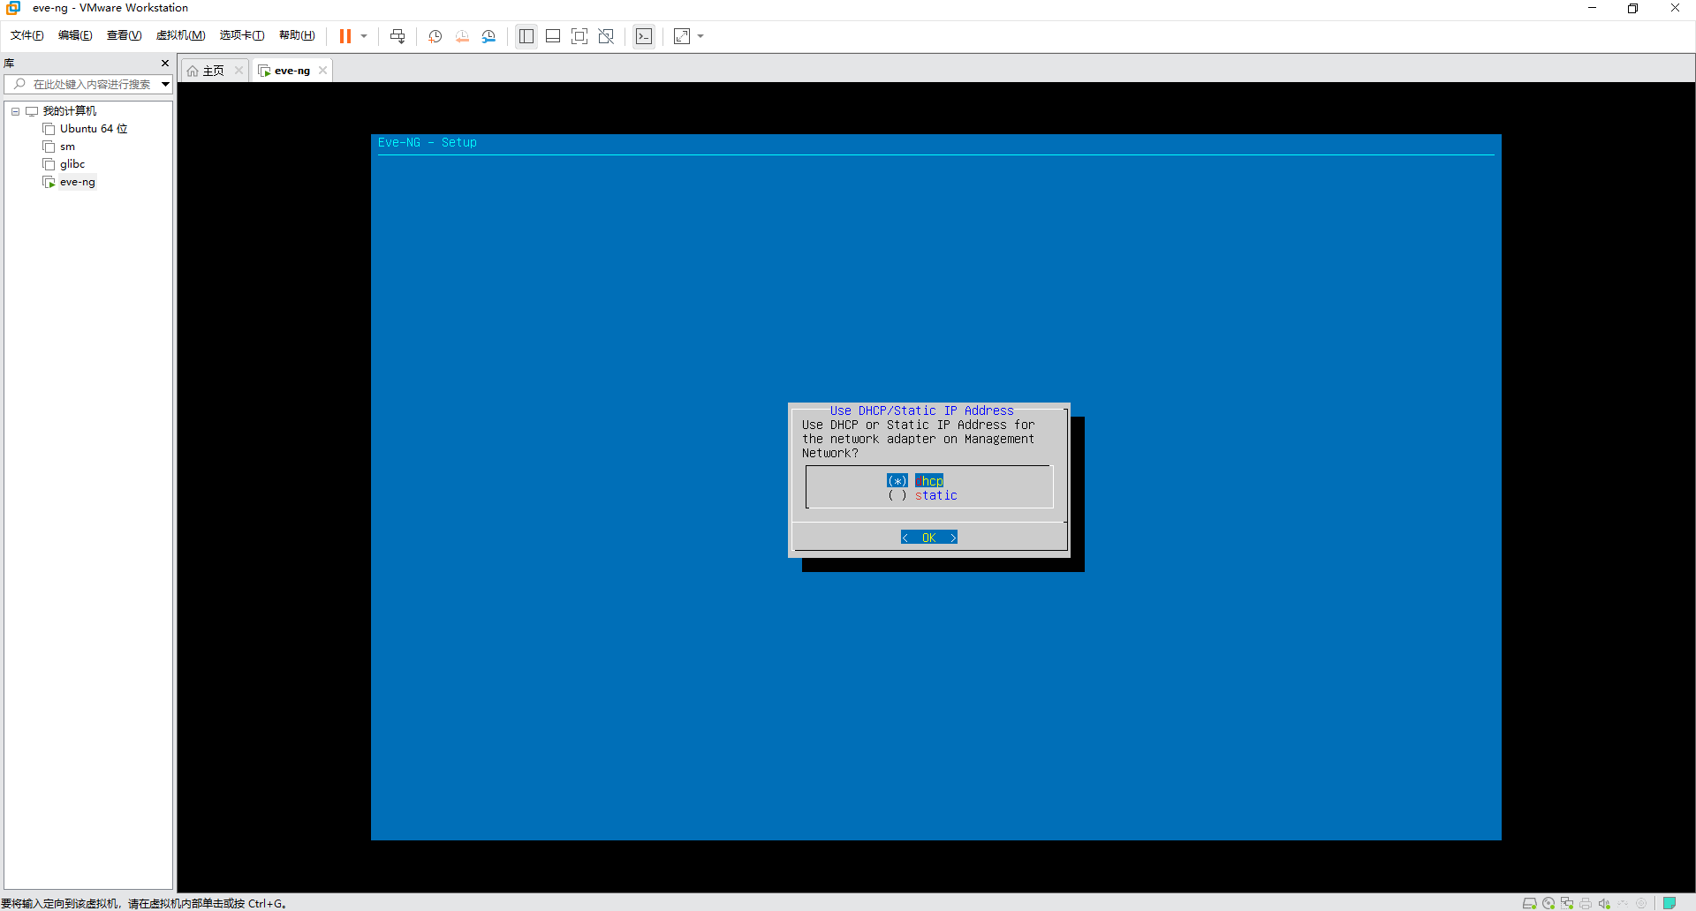Take a snapshot of this virtual machine

pos(435,36)
